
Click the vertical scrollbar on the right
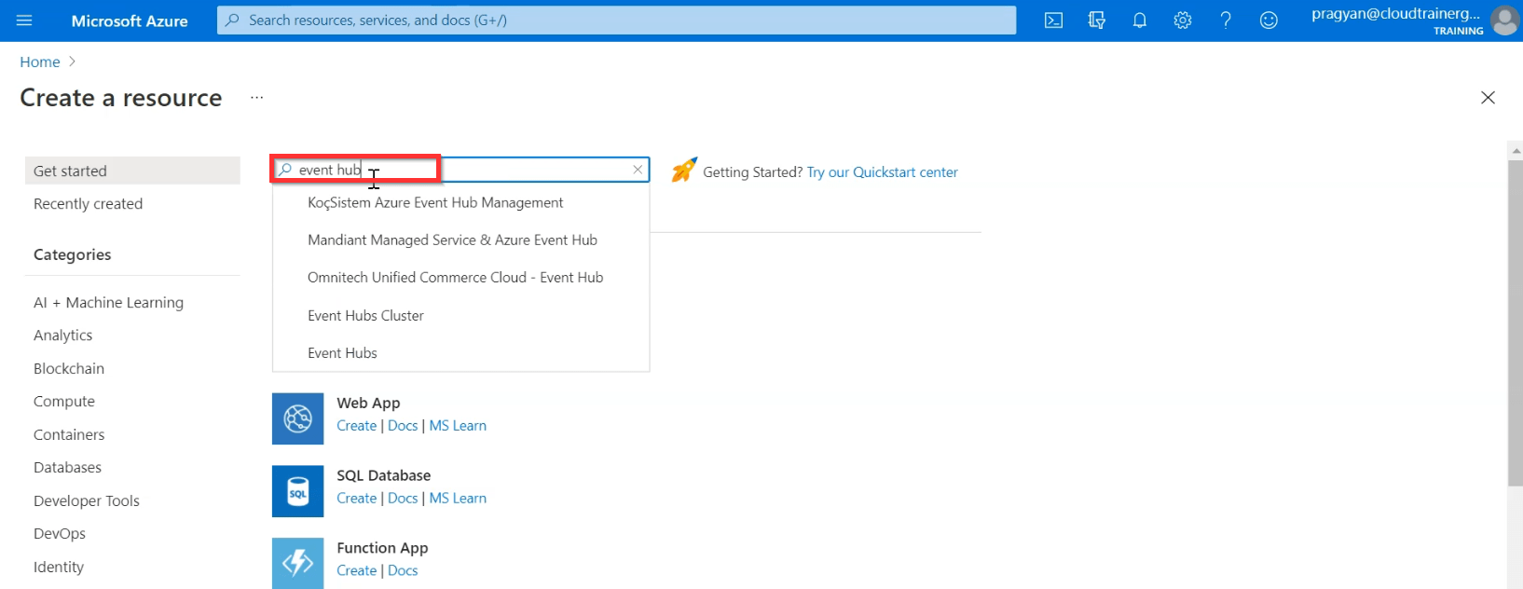(1515, 322)
